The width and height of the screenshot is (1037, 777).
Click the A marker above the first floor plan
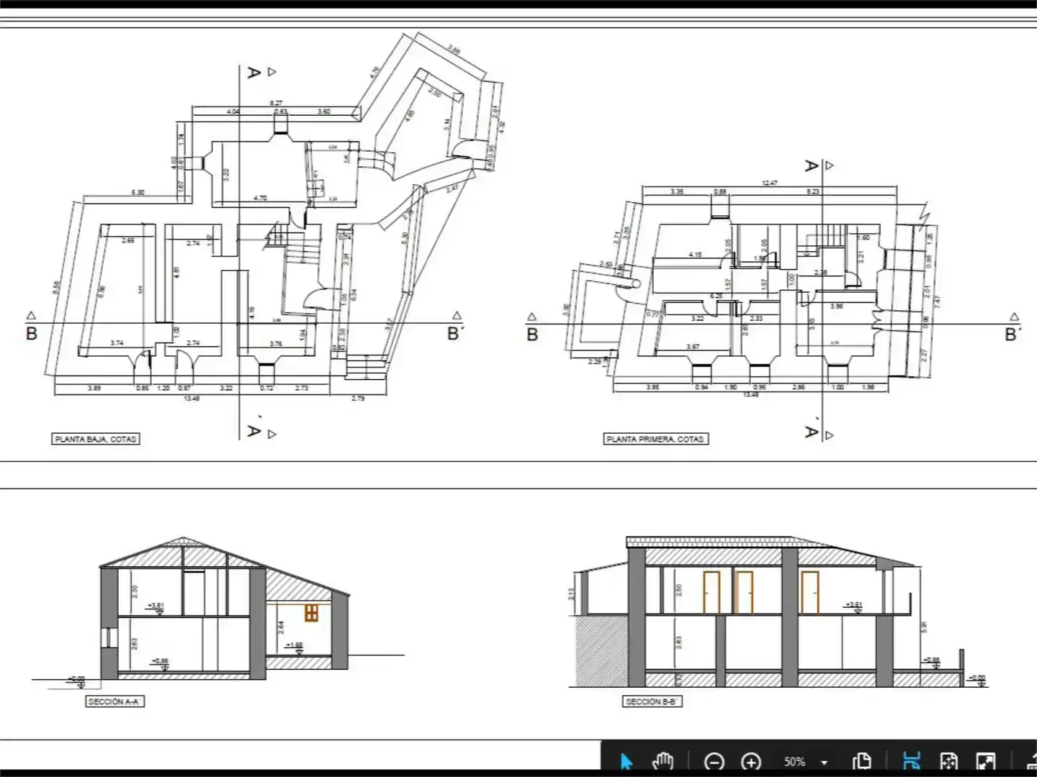(812, 166)
